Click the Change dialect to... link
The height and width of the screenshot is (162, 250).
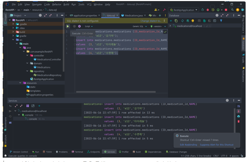(151, 21)
